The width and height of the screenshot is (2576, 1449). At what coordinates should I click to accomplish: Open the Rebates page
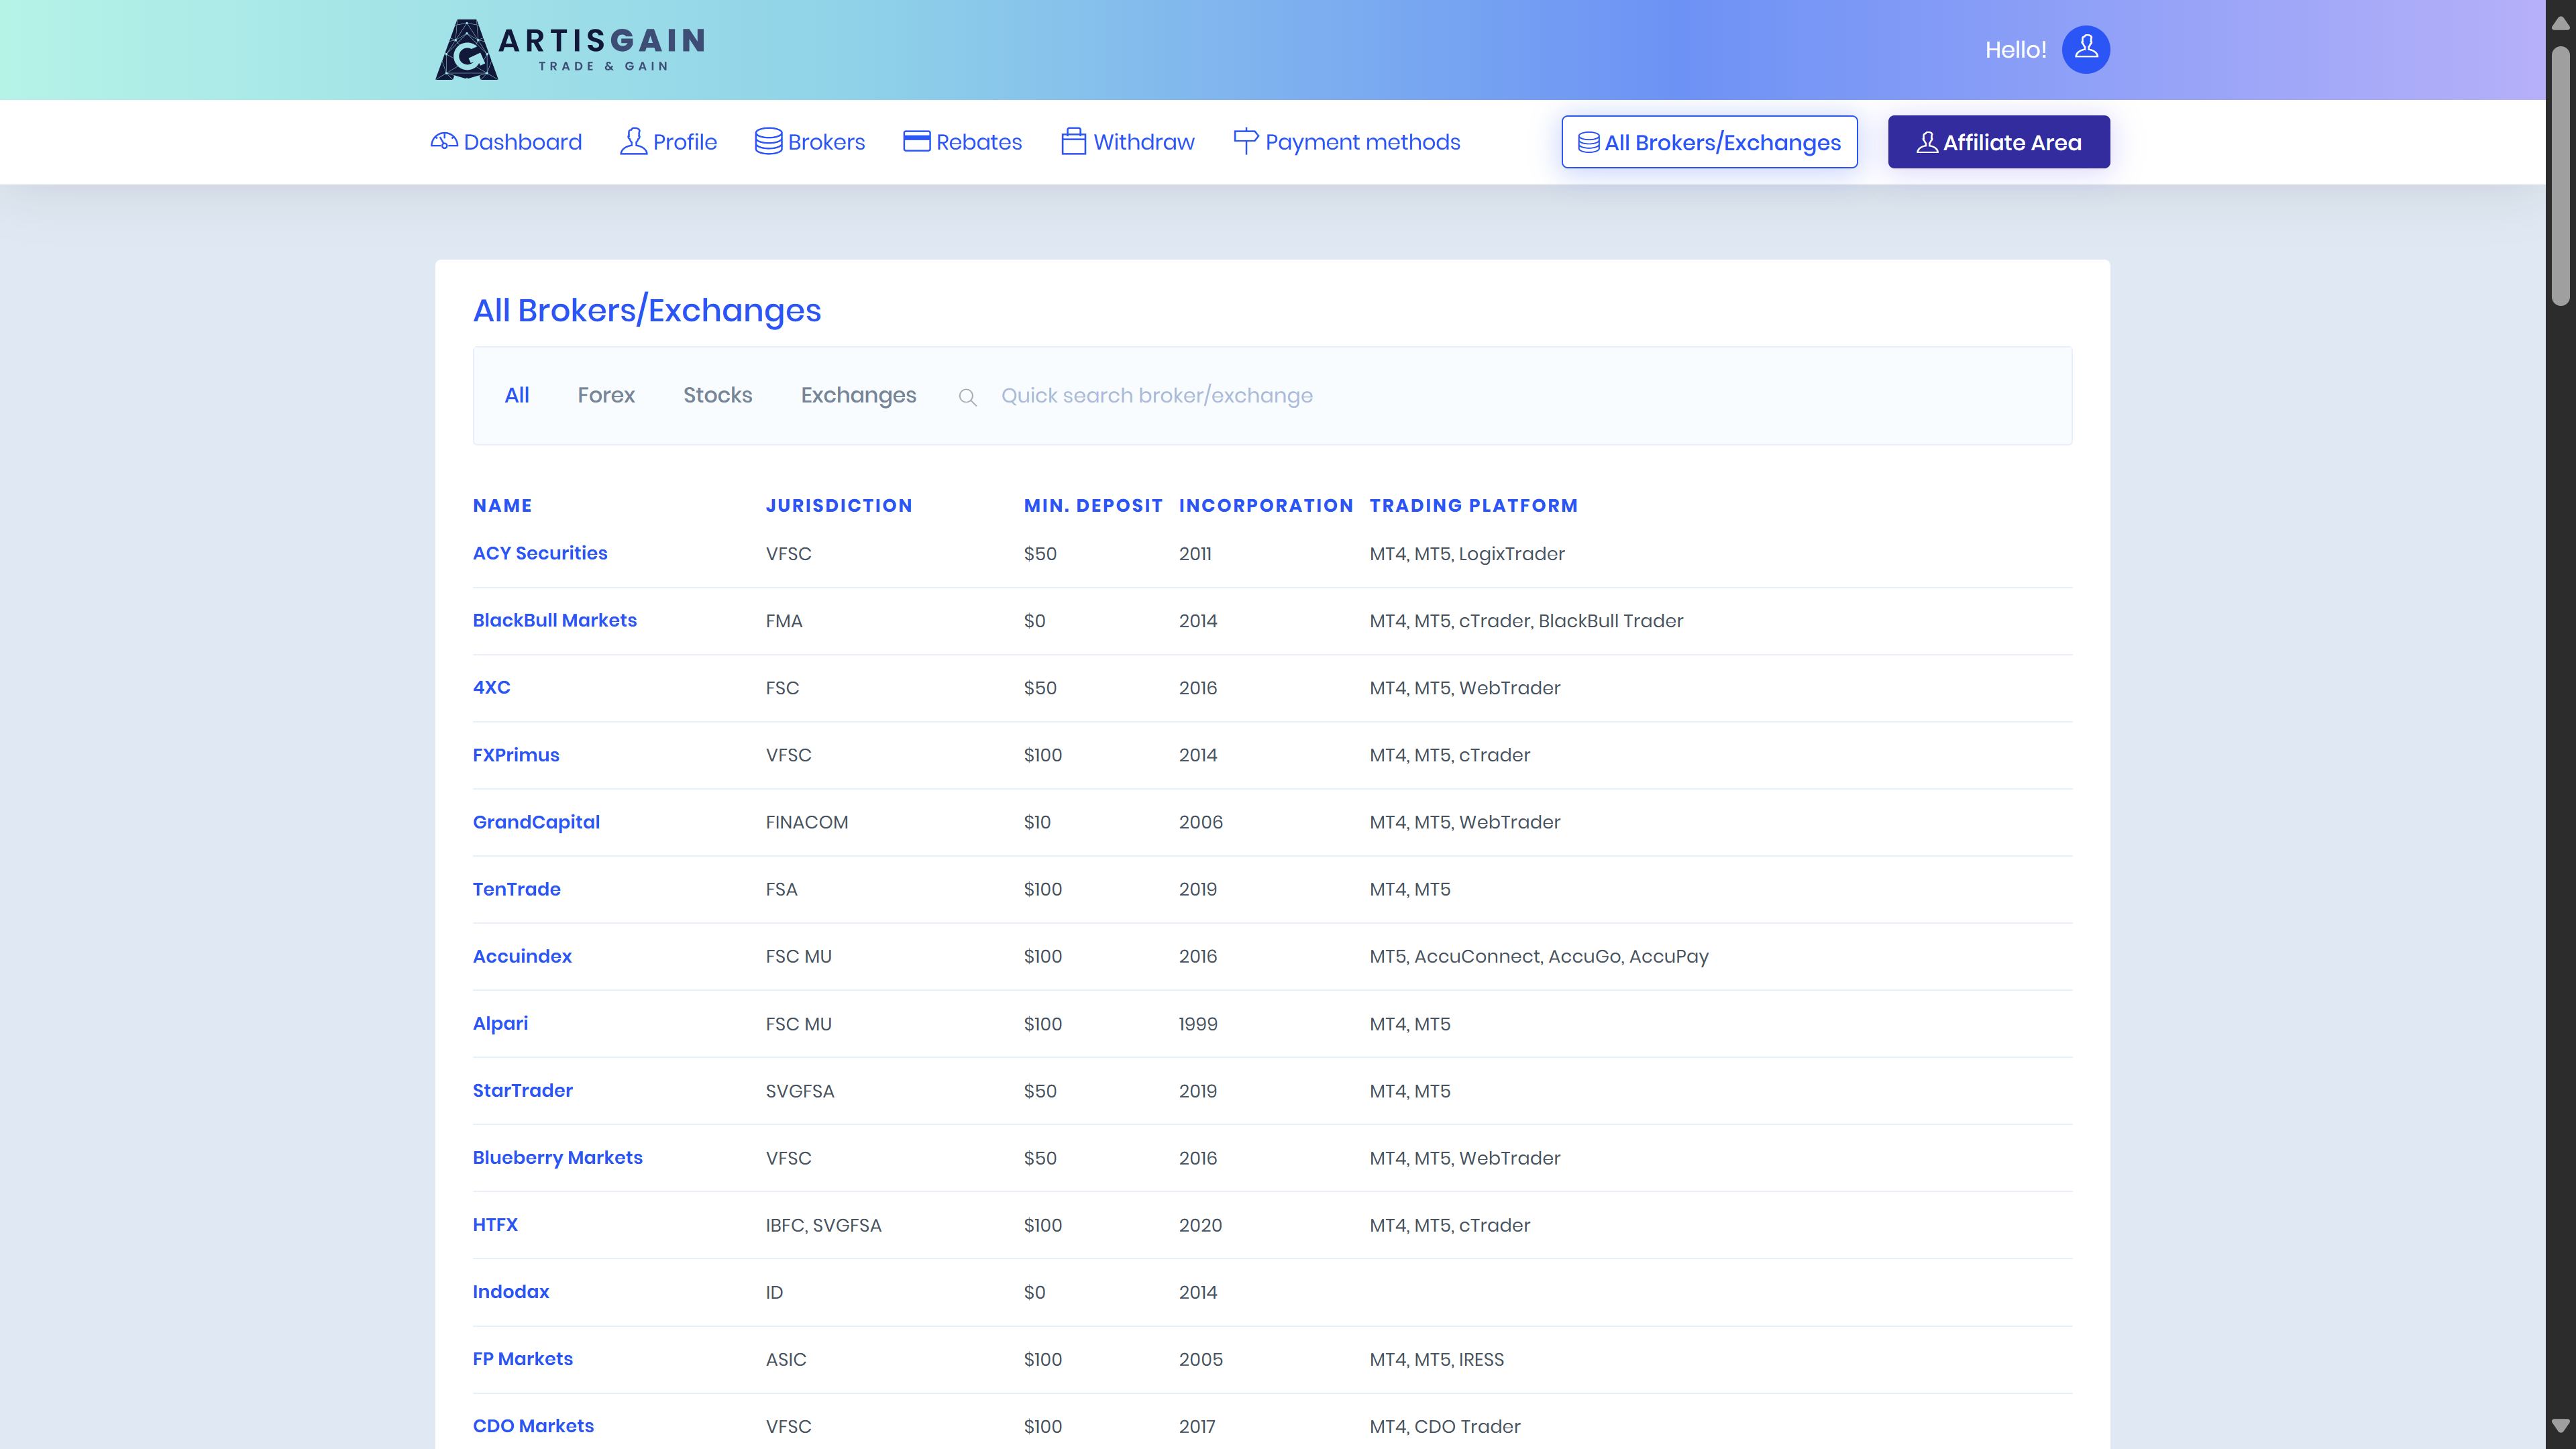point(962,142)
